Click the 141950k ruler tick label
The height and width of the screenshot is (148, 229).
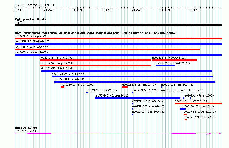[195, 10]
